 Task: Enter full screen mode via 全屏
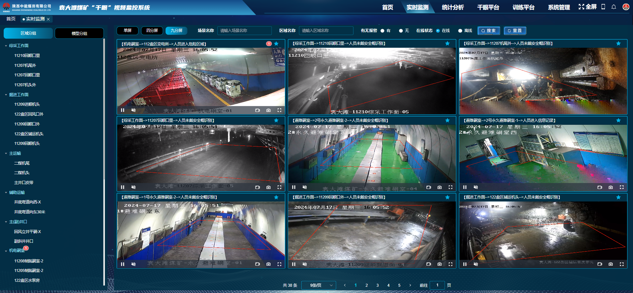tap(588, 7)
